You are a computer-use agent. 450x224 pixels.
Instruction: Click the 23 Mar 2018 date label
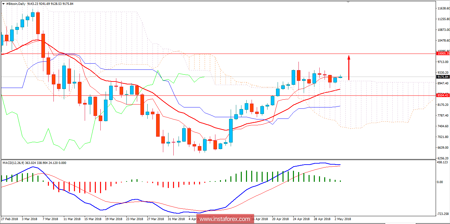135,219
